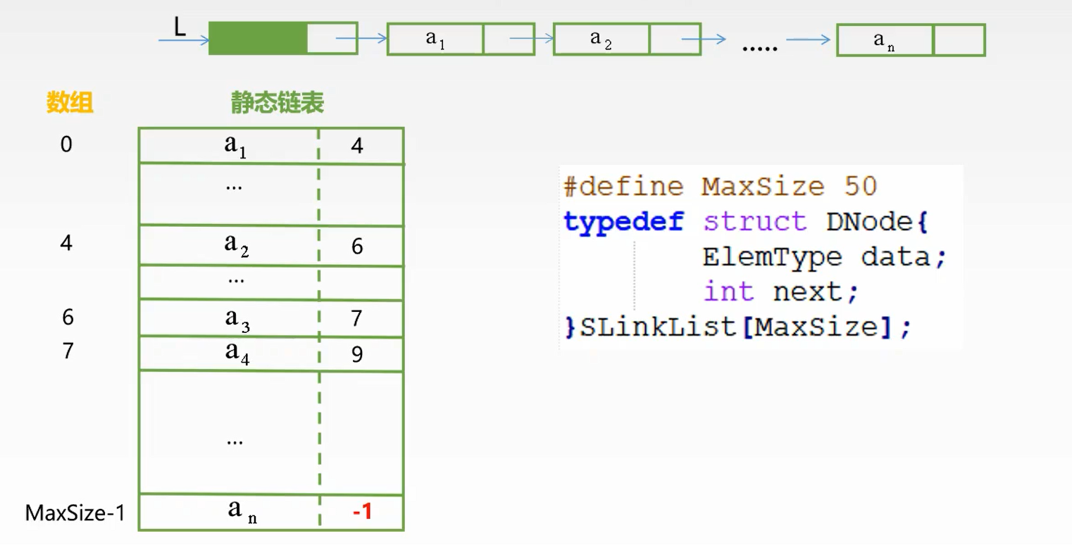1072x545 pixels.
Task: Click the a3 cell in the static list table
Action: tap(229, 318)
